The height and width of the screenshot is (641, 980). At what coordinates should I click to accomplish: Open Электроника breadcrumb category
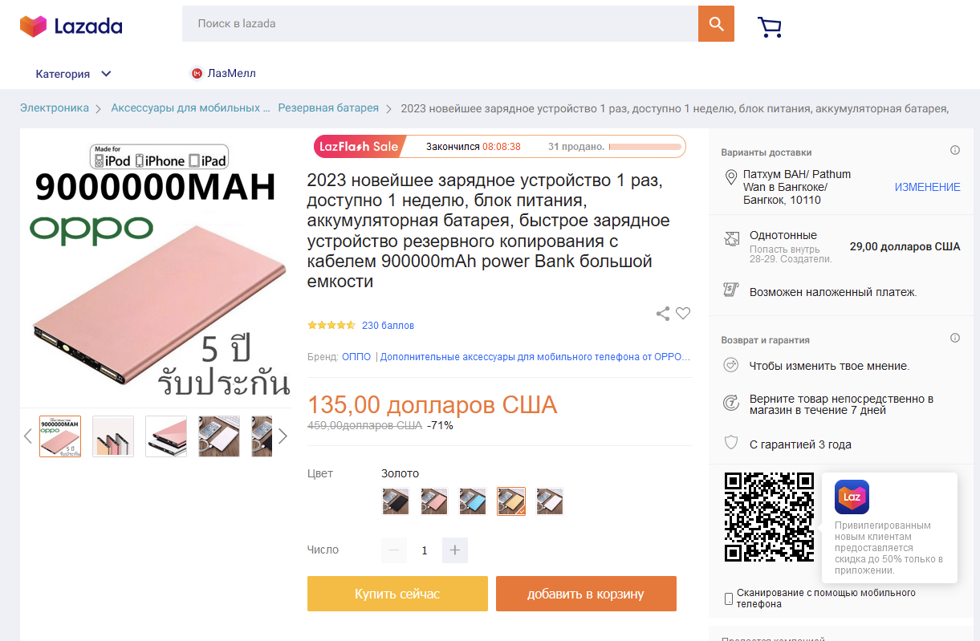(55, 108)
